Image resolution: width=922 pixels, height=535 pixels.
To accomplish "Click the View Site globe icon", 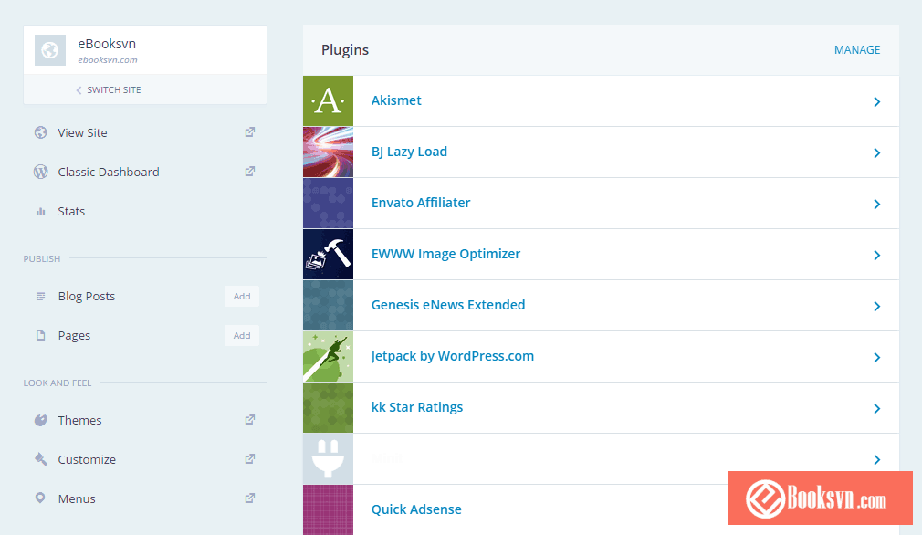I will coord(40,132).
